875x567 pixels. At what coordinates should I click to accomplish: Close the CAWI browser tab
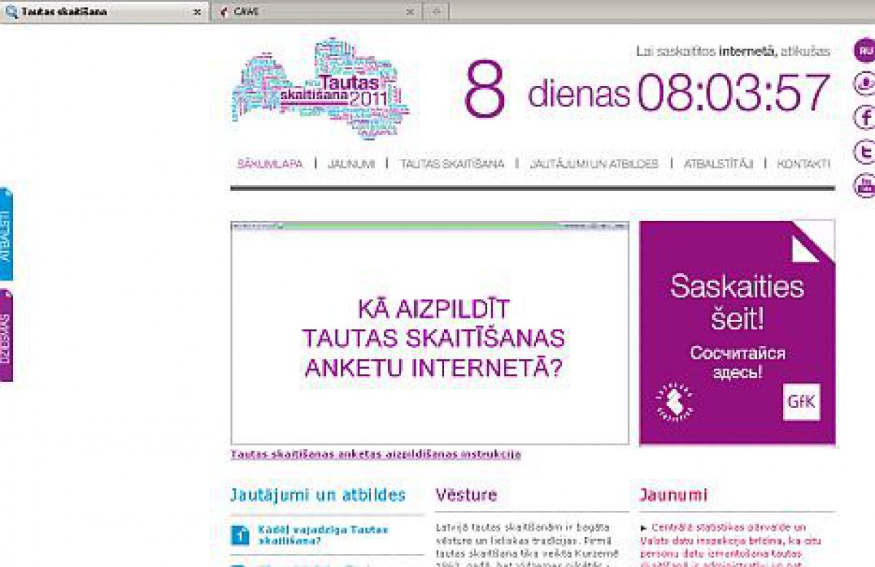(411, 12)
